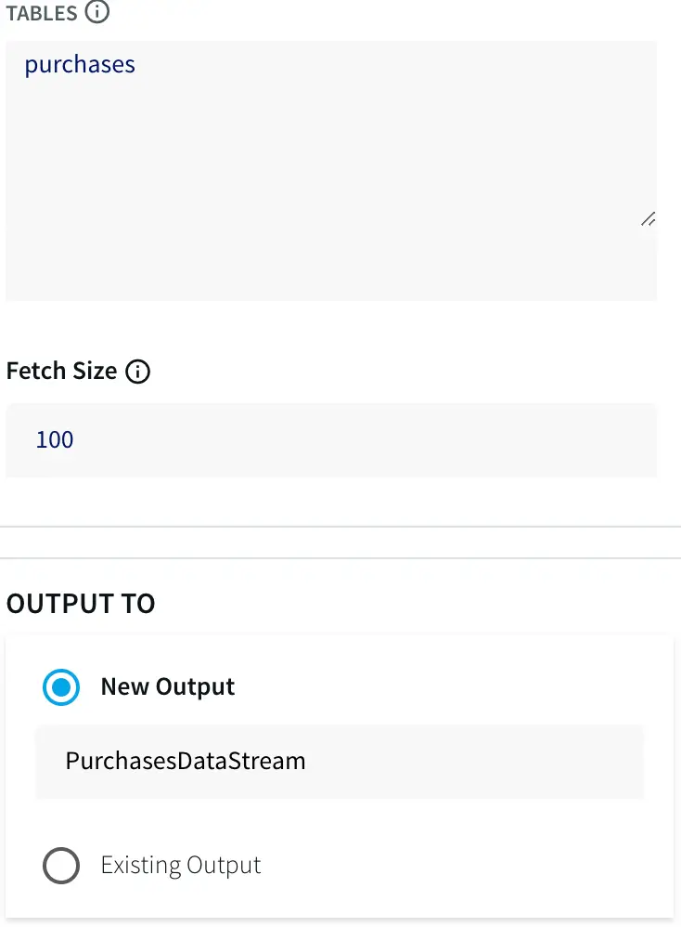This screenshot has width=681, height=927.
Task: Click the OUTPUT TO section heading
Action: coord(81,604)
